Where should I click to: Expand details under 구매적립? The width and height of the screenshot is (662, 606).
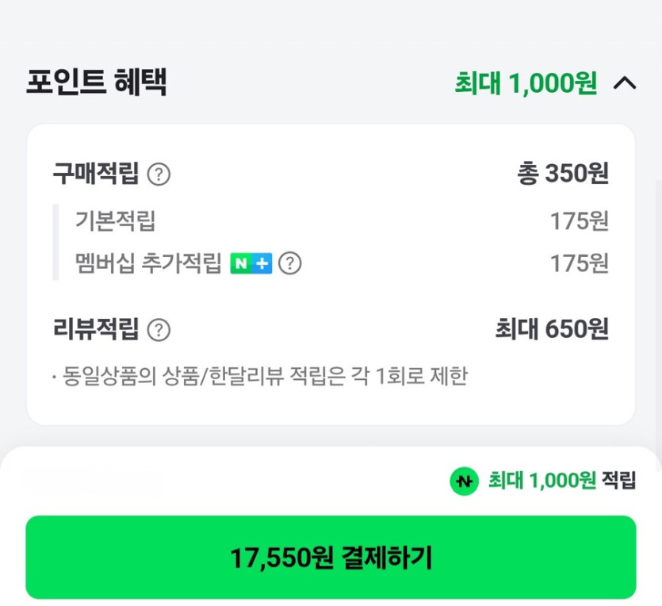(95, 174)
